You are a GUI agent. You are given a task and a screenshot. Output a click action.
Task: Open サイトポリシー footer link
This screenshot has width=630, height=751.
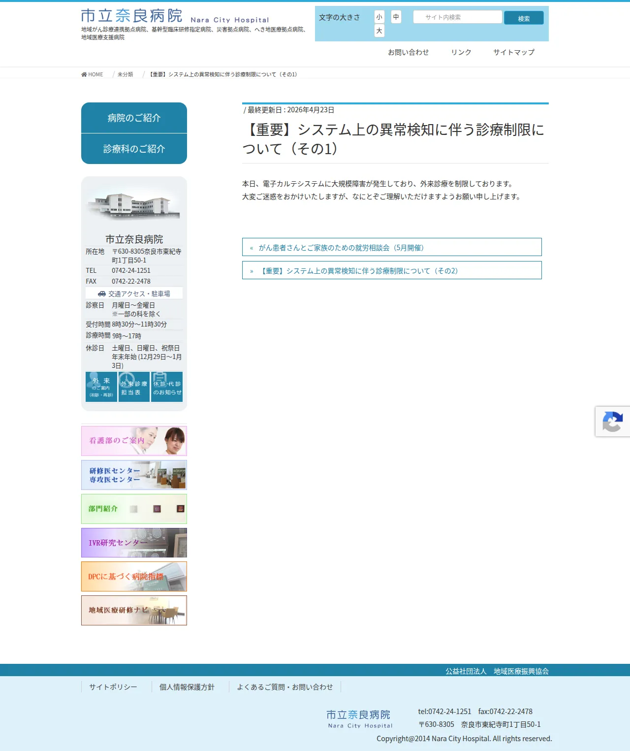click(x=113, y=687)
